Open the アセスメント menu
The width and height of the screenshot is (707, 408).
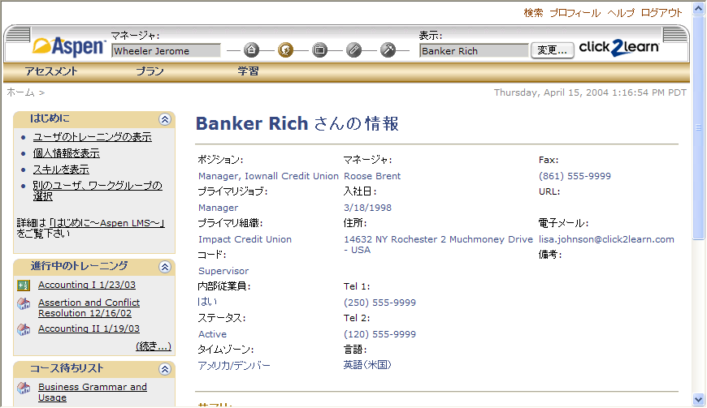(x=51, y=71)
